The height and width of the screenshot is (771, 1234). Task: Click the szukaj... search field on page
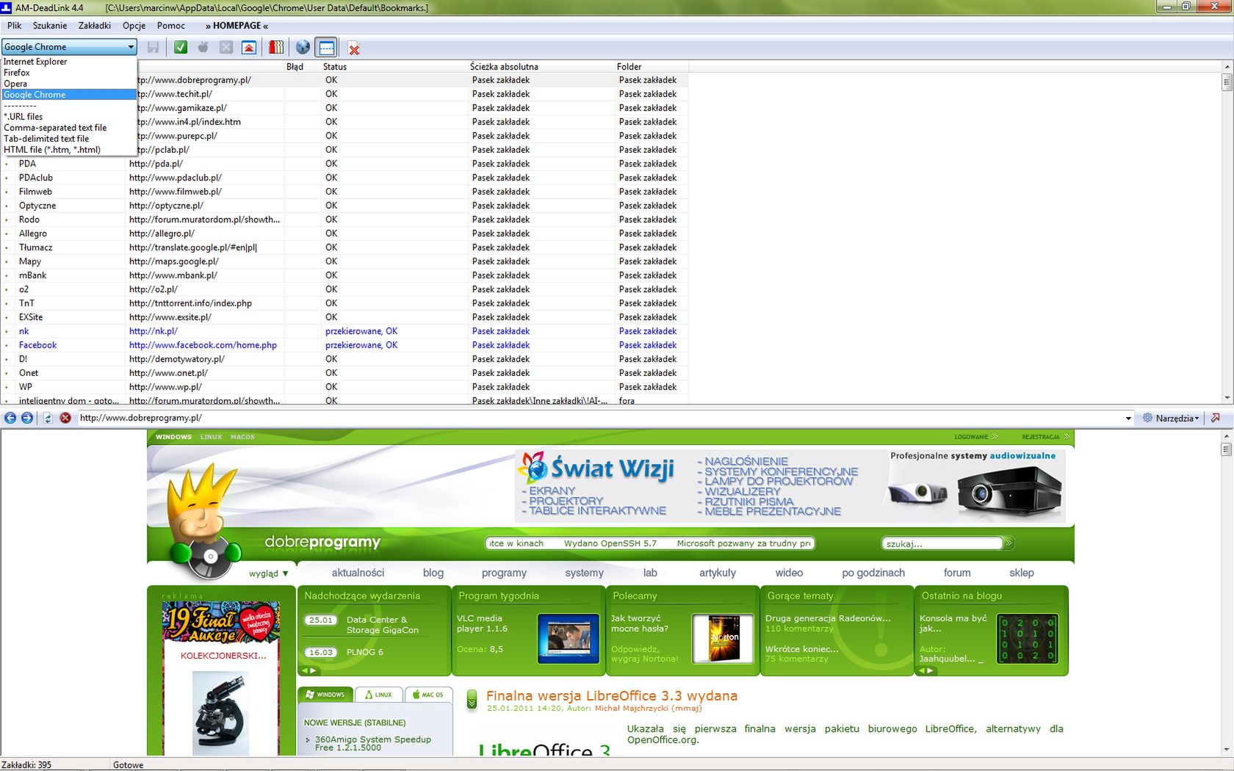click(x=942, y=543)
